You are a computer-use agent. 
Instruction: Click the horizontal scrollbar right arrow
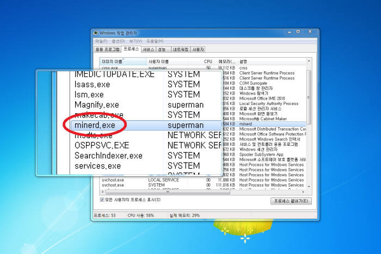(303, 192)
